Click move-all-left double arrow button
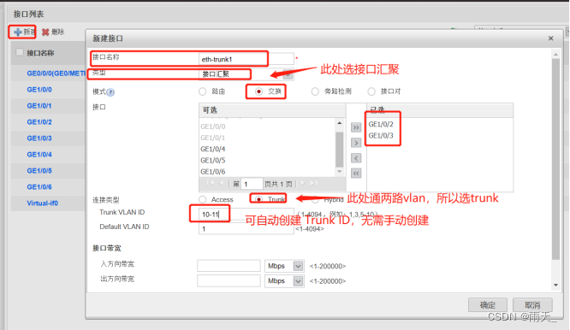The image size is (570, 330). (356, 174)
